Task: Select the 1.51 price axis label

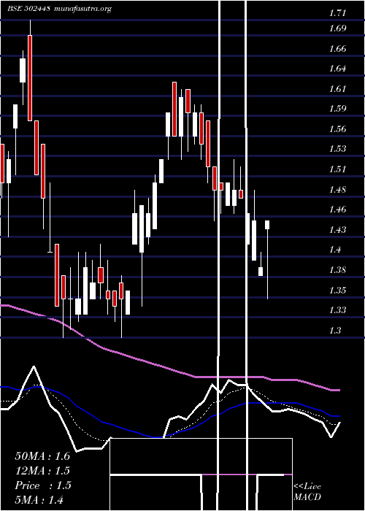Action: (337, 169)
